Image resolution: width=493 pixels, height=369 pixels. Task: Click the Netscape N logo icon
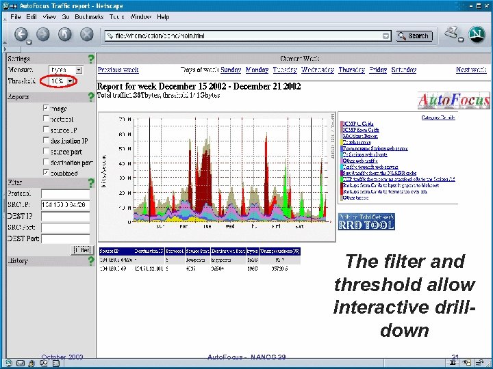(x=477, y=34)
